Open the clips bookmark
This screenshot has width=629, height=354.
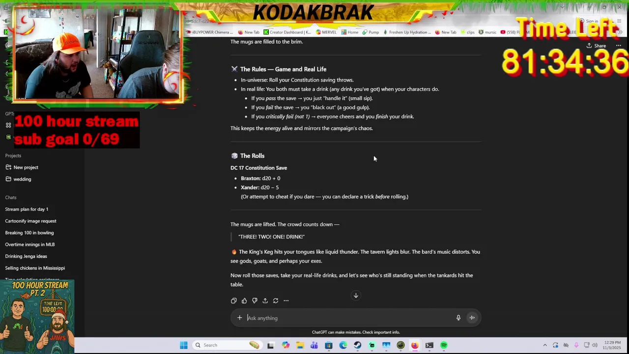click(x=467, y=32)
